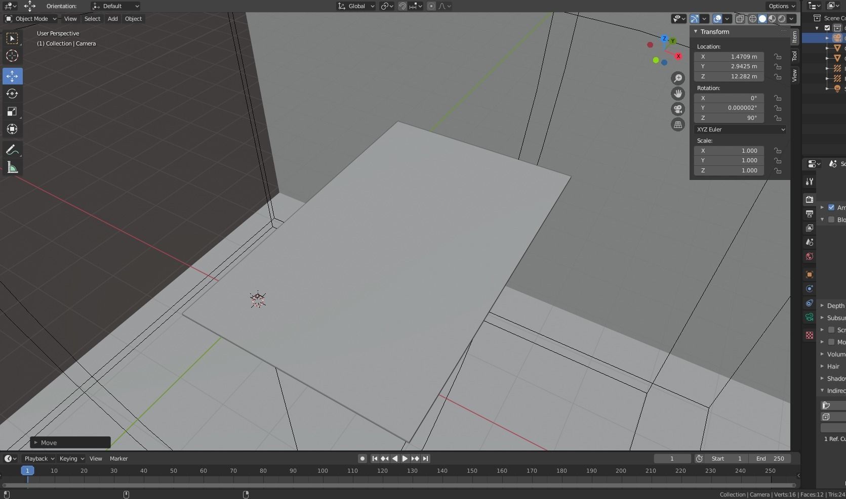Select the Measure tool

[12, 168]
